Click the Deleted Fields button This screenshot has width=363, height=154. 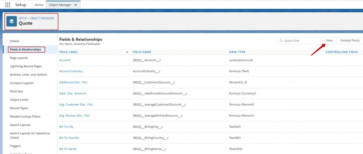tap(350, 40)
